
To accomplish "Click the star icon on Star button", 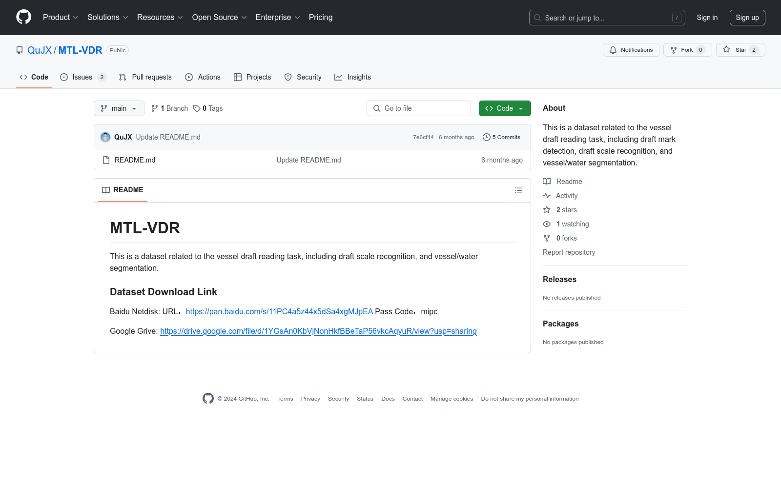I will coord(726,50).
